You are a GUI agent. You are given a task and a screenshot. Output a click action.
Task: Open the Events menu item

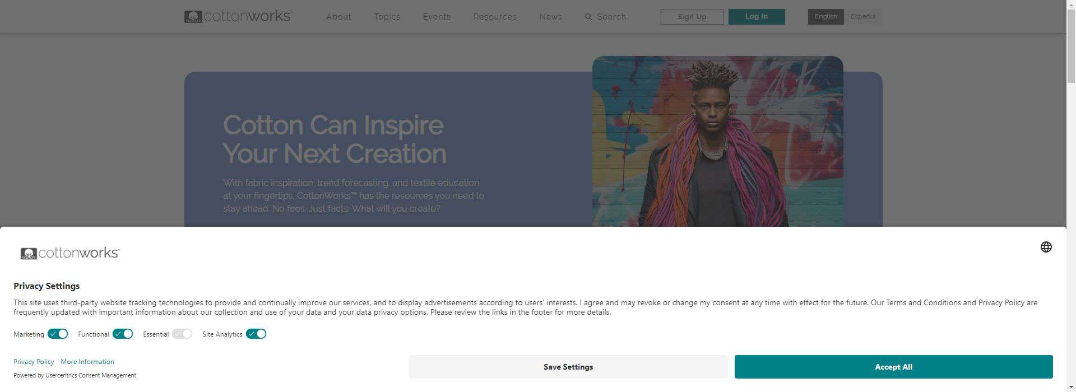click(x=437, y=17)
